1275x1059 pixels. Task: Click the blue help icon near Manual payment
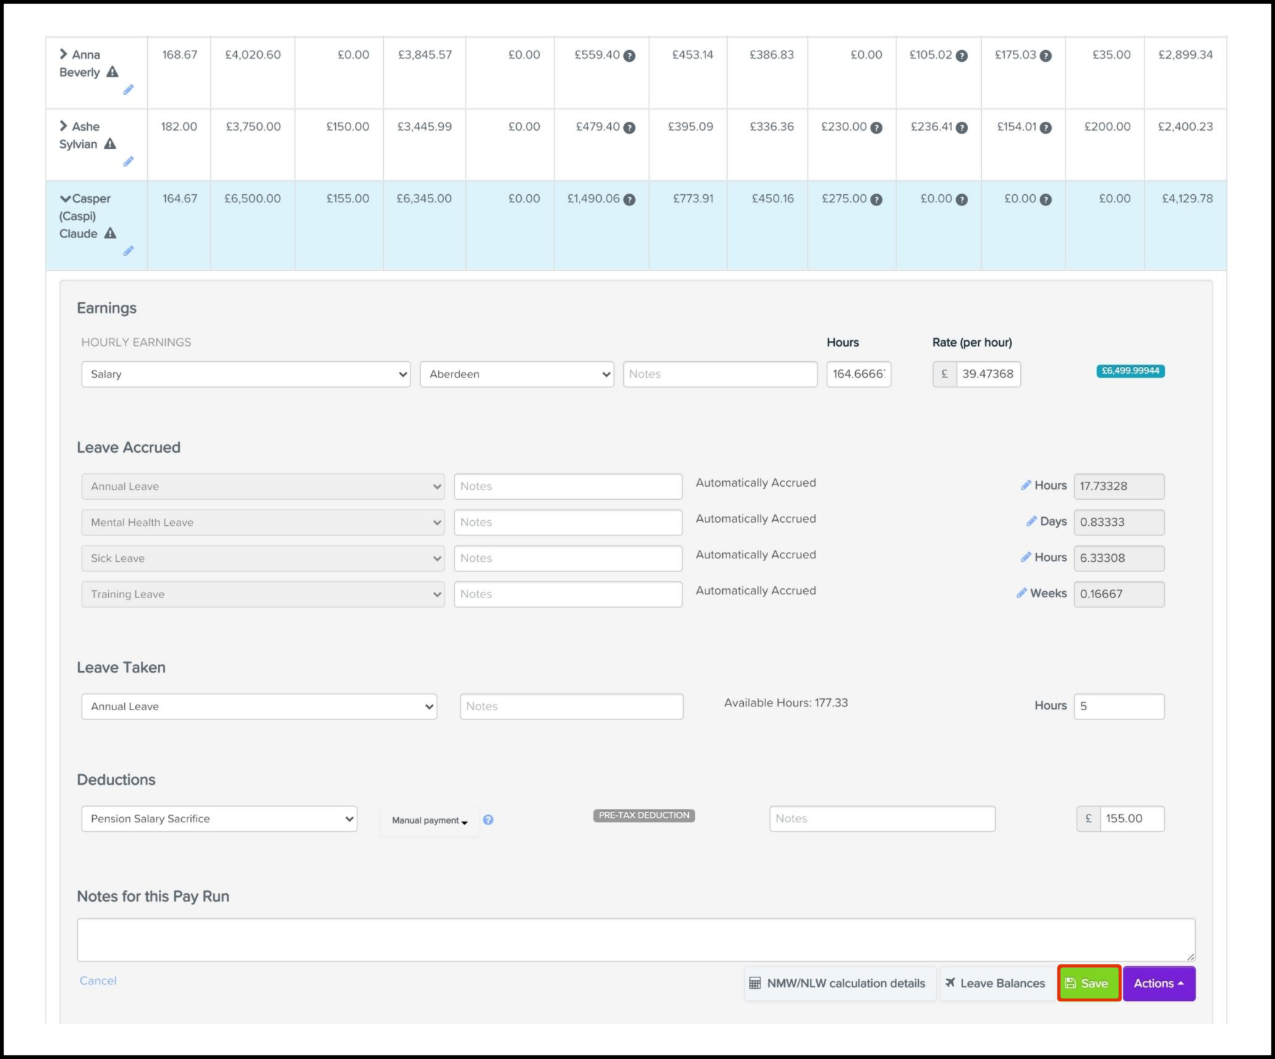click(x=488, y=820)
